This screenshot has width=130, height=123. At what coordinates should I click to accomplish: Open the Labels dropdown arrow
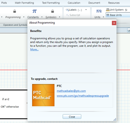tap(86, 10)
